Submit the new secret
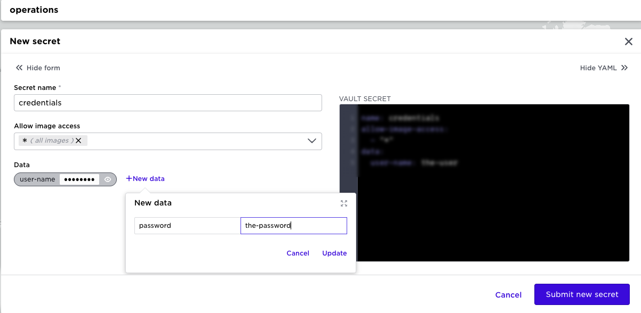The width and height of the screenshot is (641, 313). click(581, 294)
